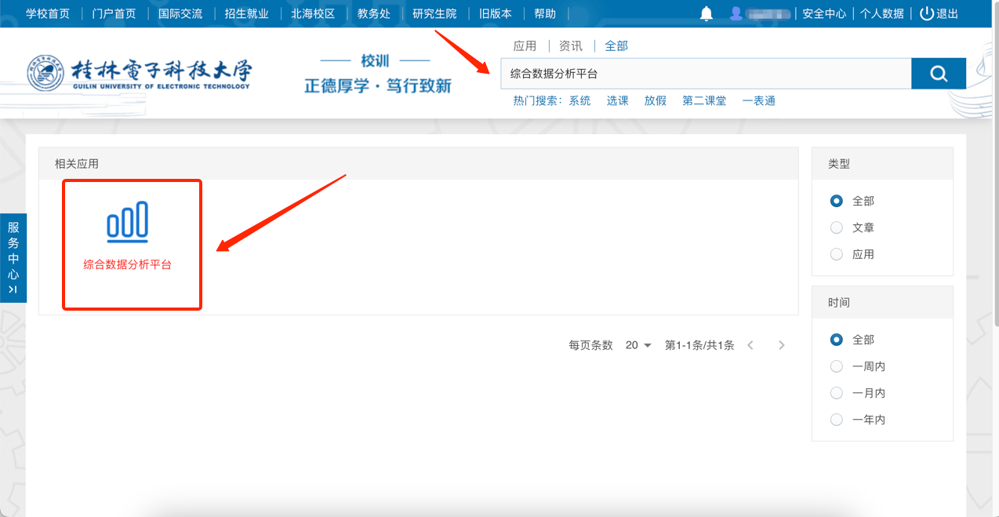Expand the 服务中心 side panel
The height and width of the screenshot is (517, 999).
click(13, 258)
